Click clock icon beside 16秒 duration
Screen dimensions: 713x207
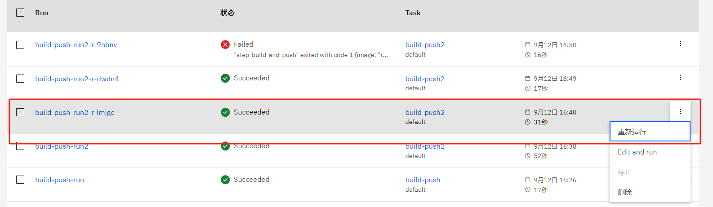coord(528,55)
